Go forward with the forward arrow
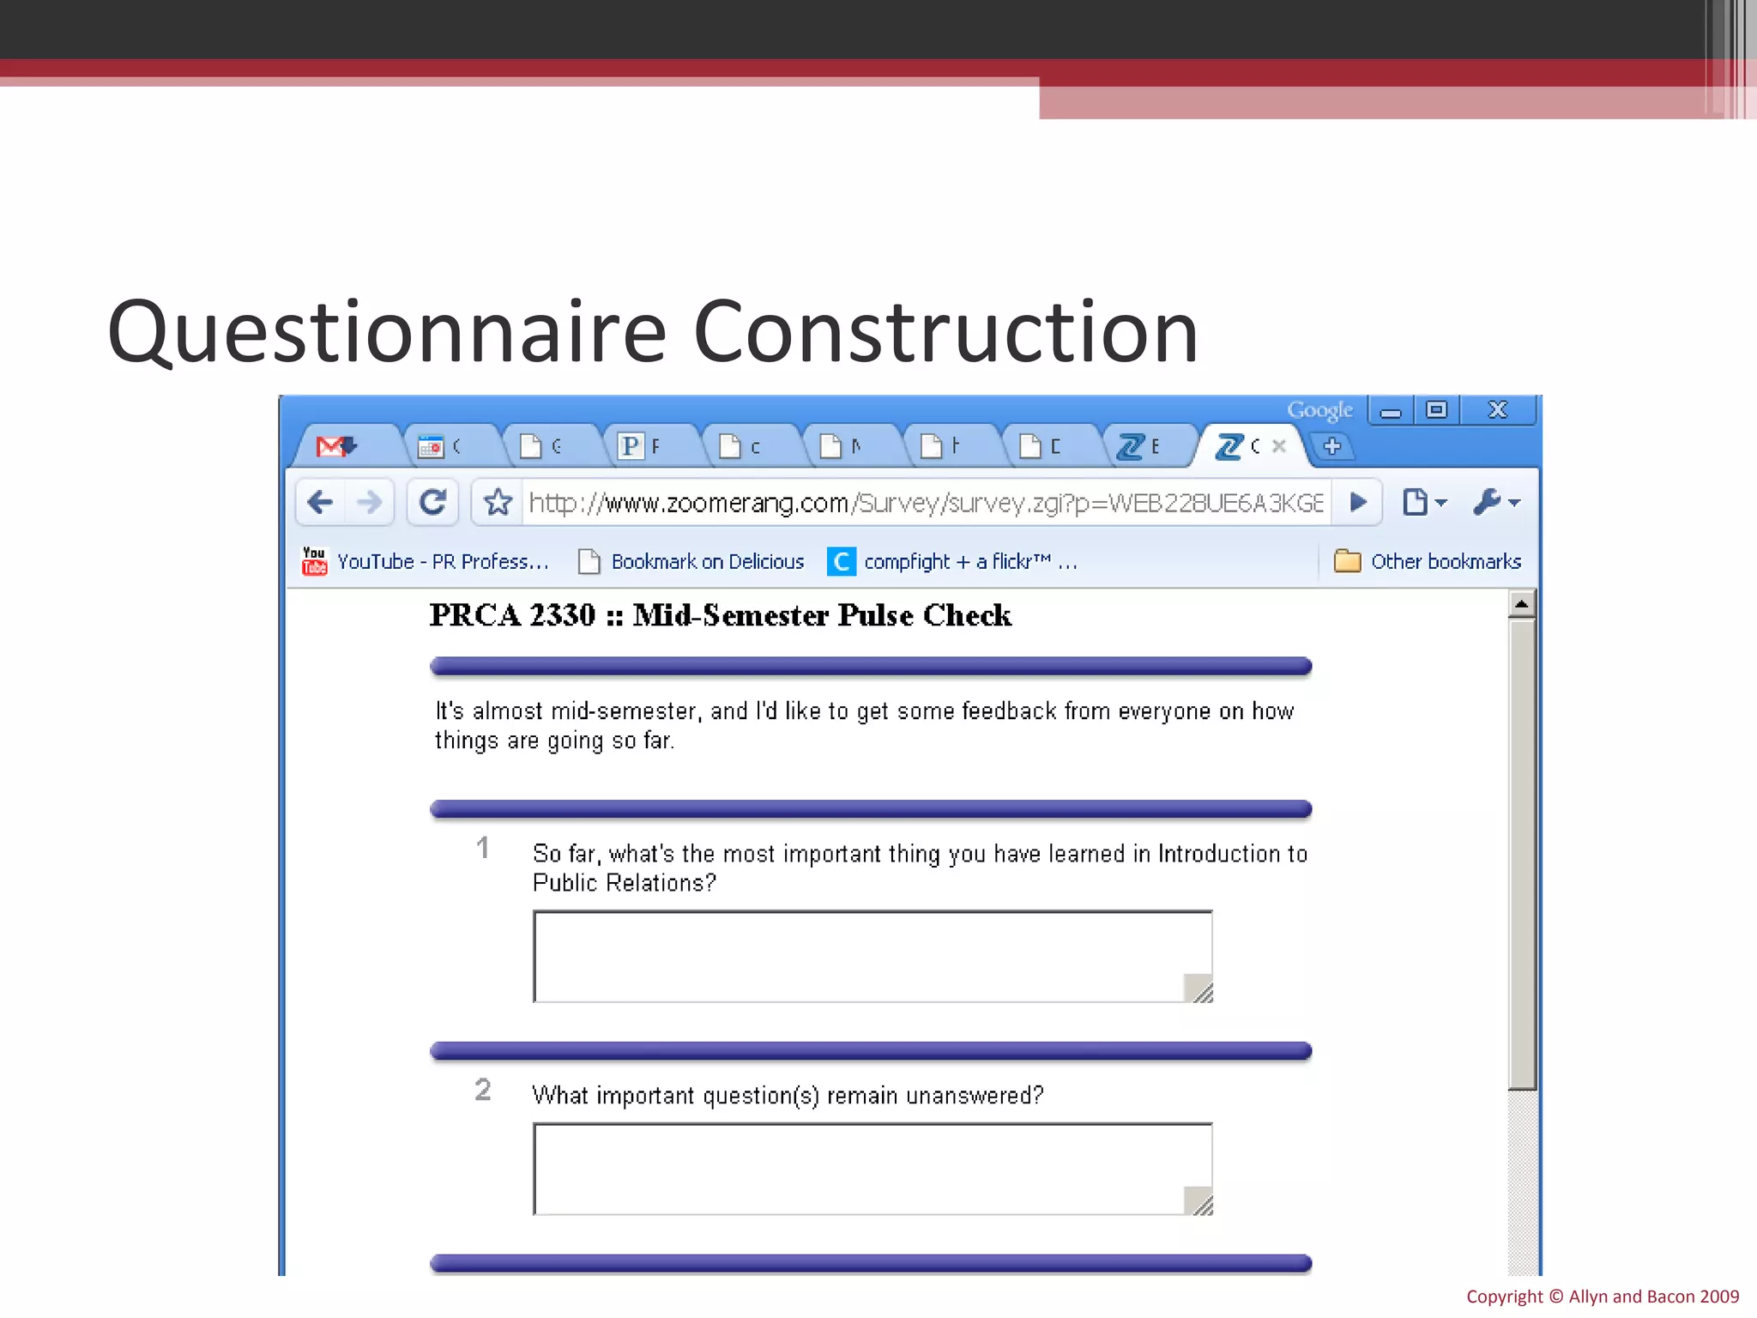This screenshot has height=1318, width=1757. point(370,502)
